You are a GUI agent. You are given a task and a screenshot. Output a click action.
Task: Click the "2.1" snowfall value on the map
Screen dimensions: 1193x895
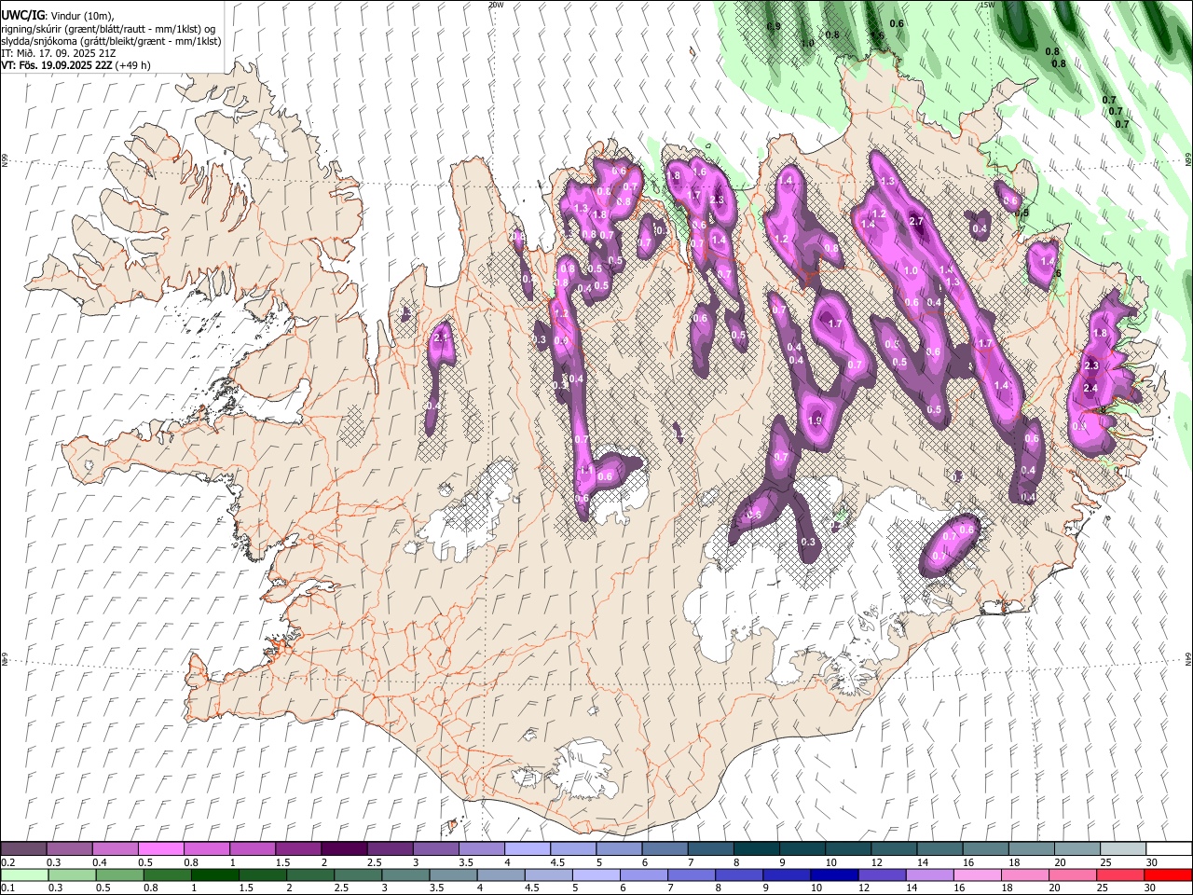pyautogui.click(x=442, y=337)
